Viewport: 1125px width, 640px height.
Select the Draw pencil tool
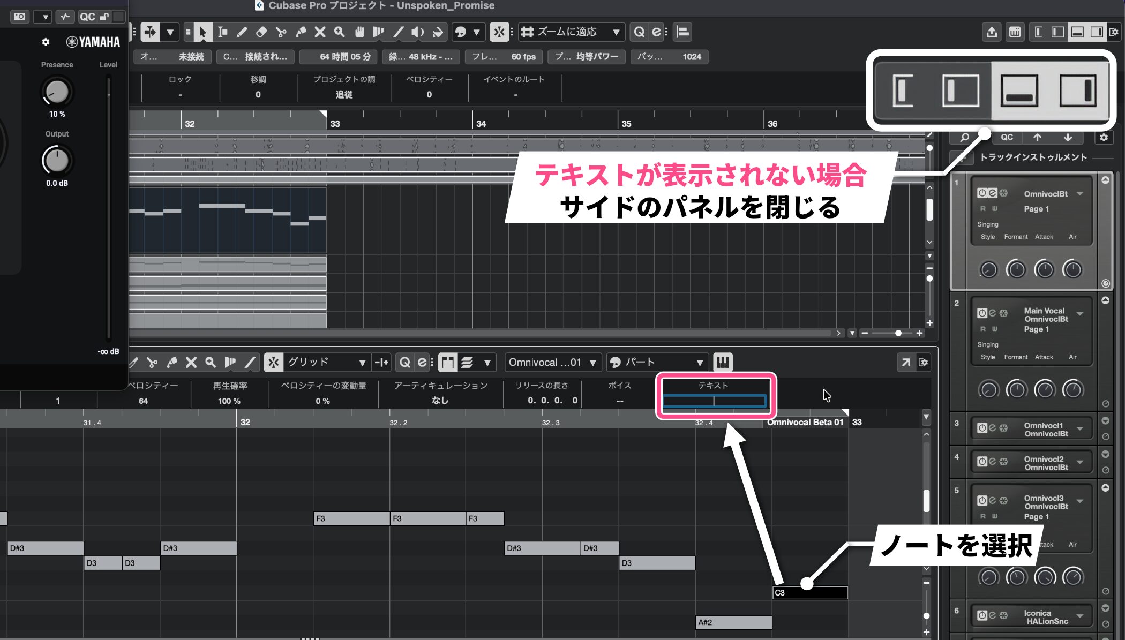click(x=242, y=32)
